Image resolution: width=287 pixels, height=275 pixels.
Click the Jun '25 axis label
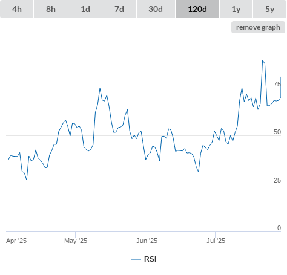pos(147,241)
